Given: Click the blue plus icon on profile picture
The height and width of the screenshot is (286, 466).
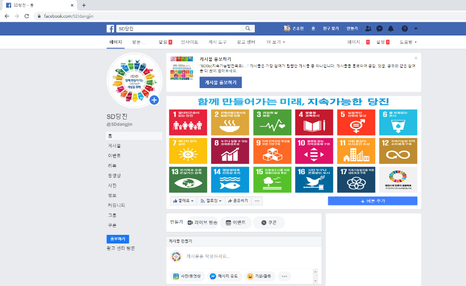Looking at the screenshot, I should click(154, 100).
